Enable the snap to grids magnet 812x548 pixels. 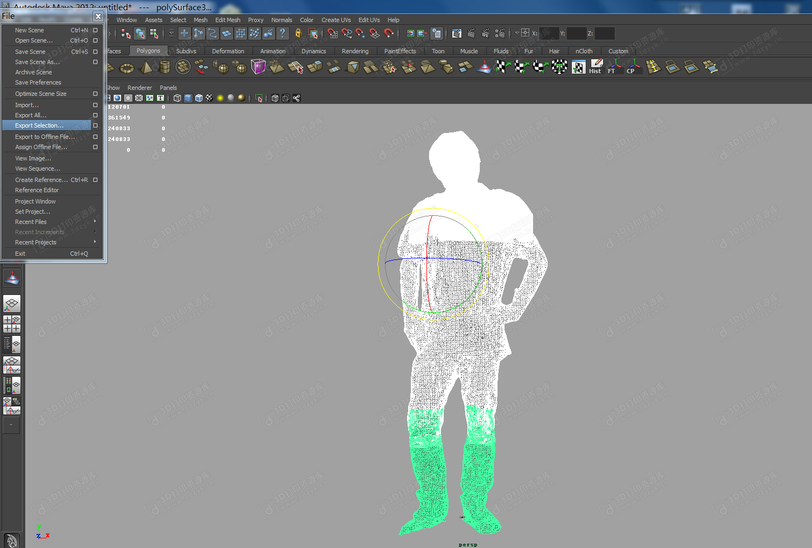tap(332, 33)
